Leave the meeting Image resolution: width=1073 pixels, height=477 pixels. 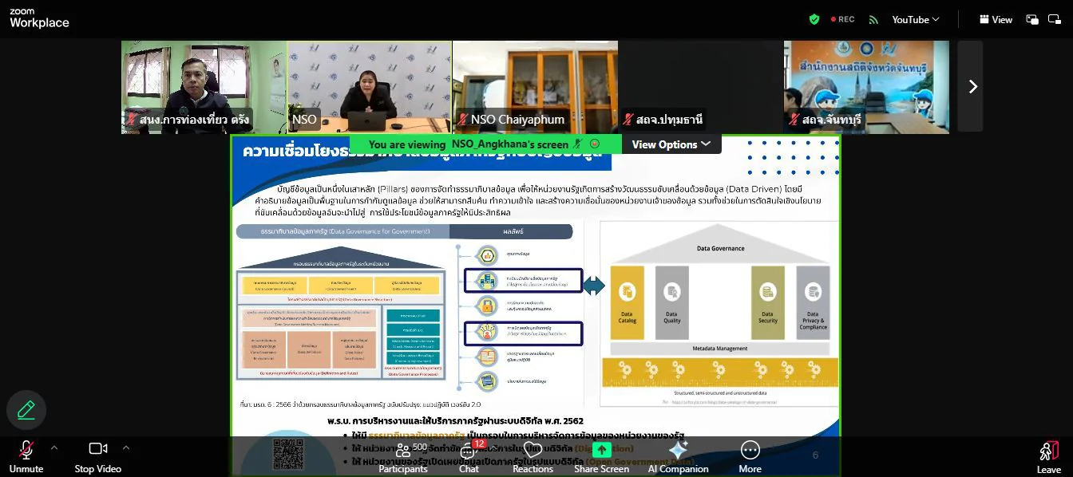pos(1048,457)
